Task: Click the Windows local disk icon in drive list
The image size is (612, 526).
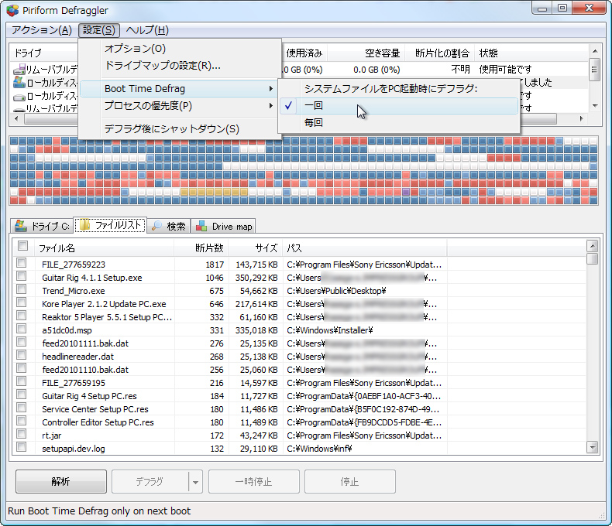Action: 19,82
